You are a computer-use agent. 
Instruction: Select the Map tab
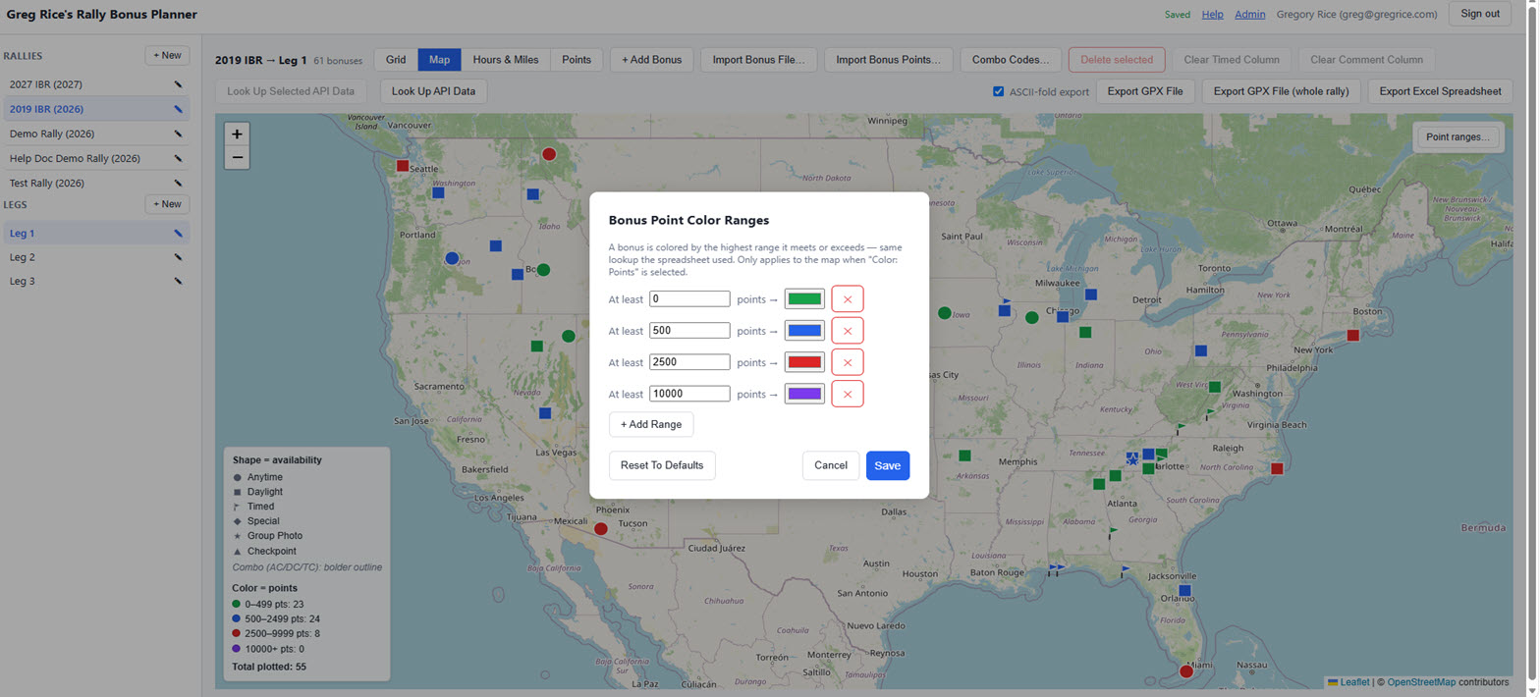click(439, 60)
